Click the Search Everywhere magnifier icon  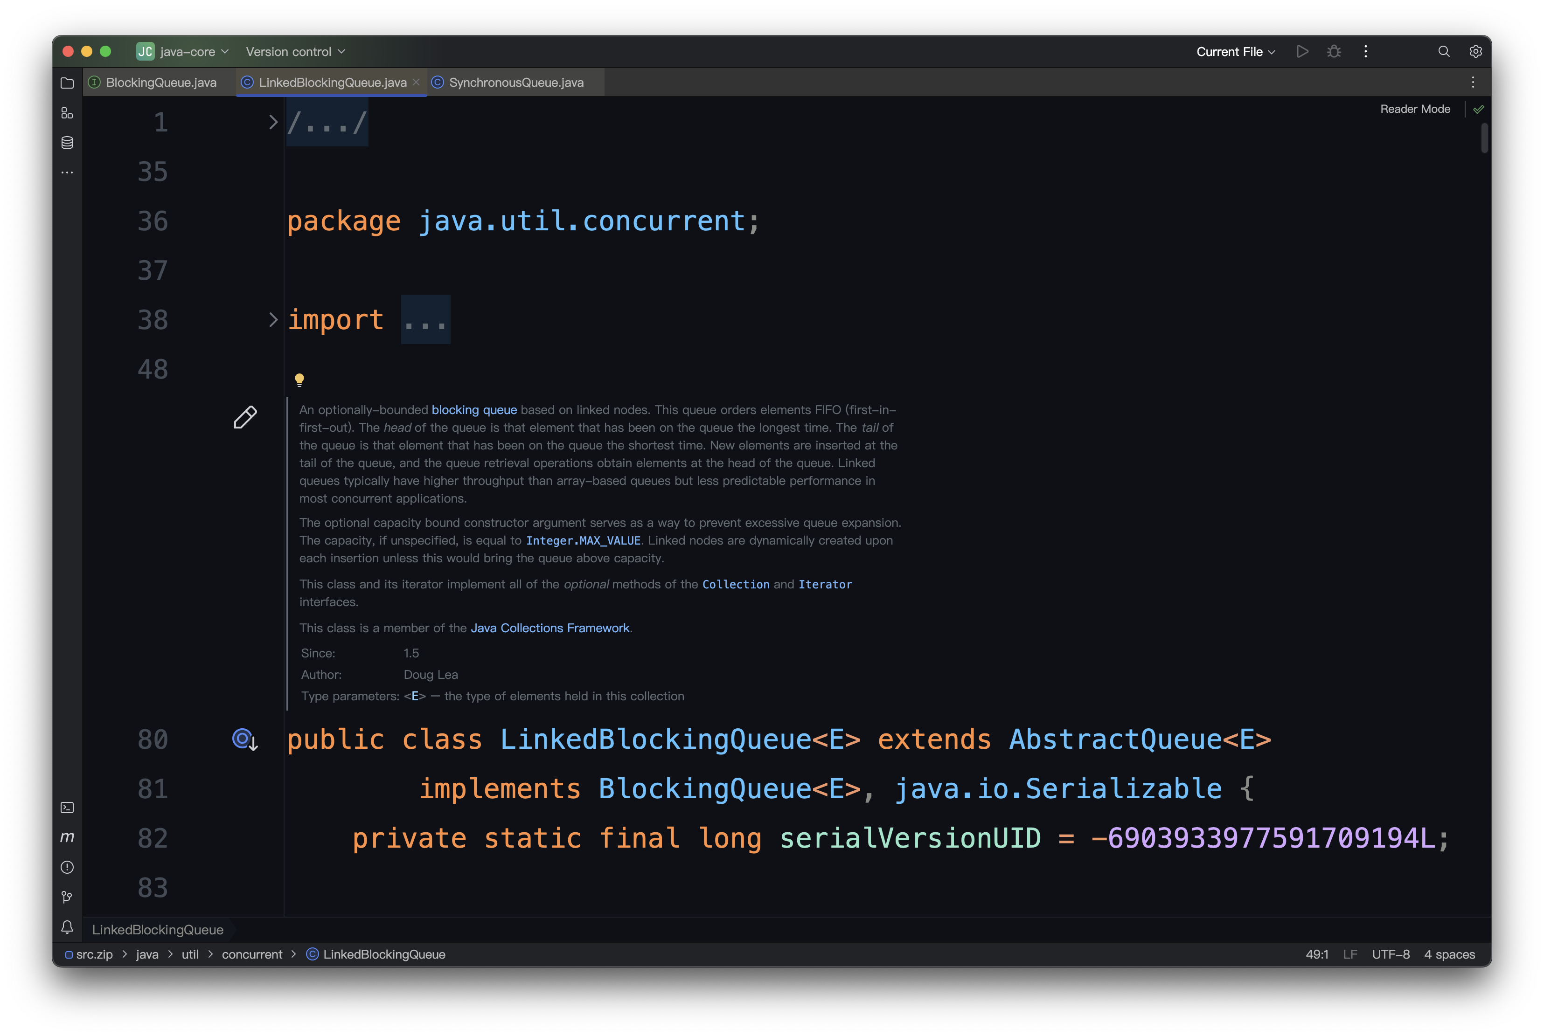pos(1444,52)
